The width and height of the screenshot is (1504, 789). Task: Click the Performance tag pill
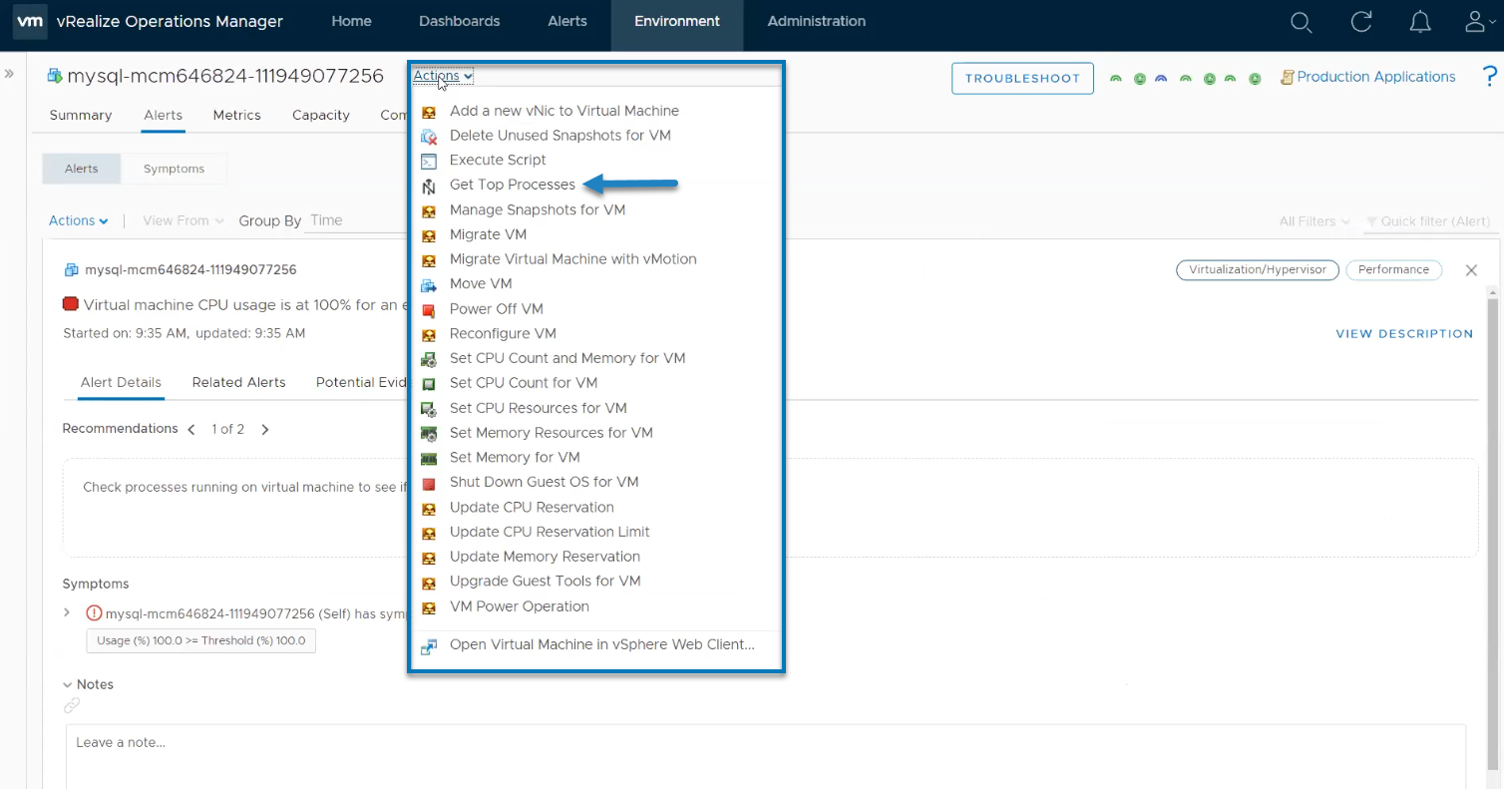pos(1393,270)
